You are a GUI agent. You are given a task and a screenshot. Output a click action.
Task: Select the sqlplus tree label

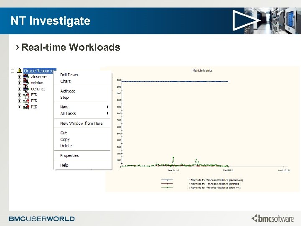pyautogui.click(x=37, y=83)
